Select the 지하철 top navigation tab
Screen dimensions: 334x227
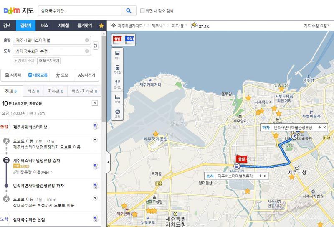(63, 26)
